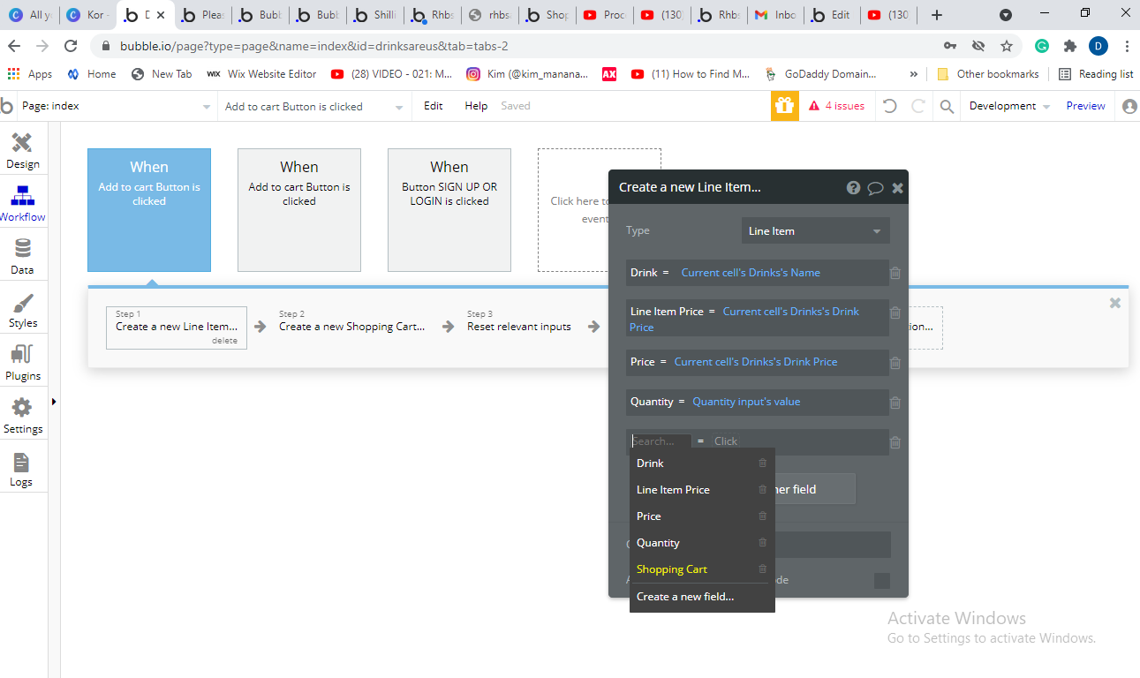The width and height of the screenshot is (1140, 678).
Task: Open the workflow event selector dropdown
Action: (x=313, y=106)
